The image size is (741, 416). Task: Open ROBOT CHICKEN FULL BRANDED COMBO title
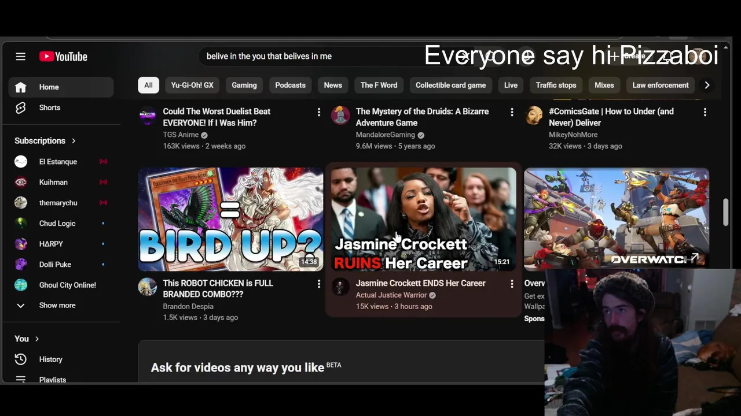point(218,289)
